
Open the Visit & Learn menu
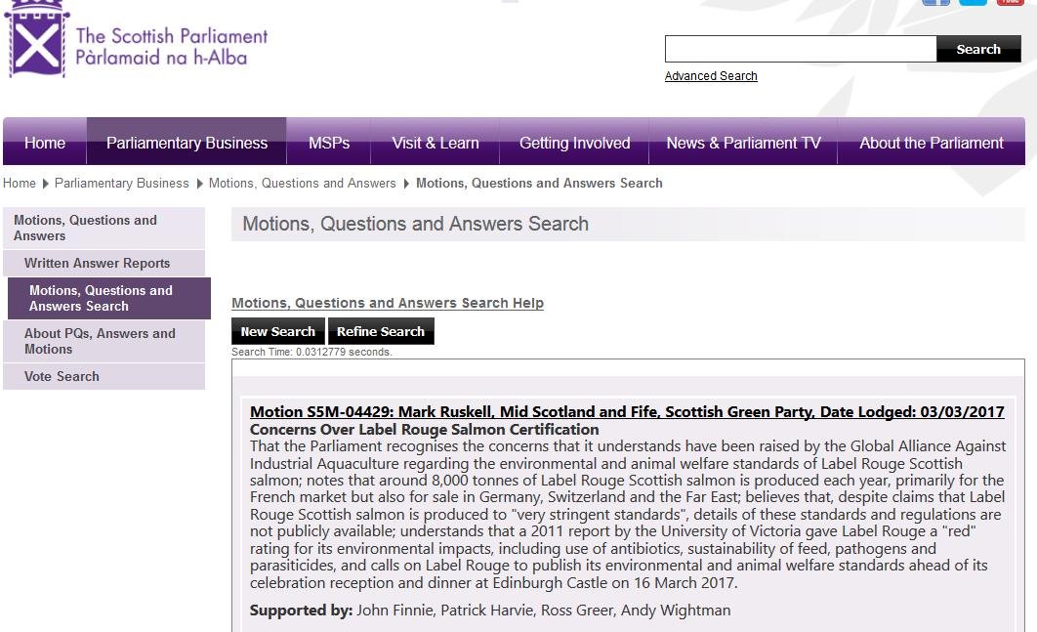tap(436, 143)
